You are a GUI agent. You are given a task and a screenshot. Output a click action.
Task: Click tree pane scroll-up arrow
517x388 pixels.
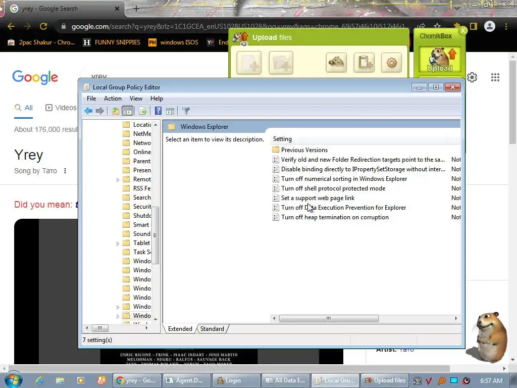(156, 125)
